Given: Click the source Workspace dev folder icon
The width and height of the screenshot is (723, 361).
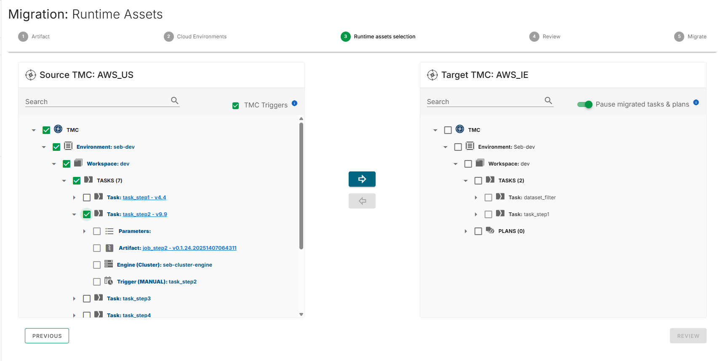Looking at the screenshot, I should point(78,163).
